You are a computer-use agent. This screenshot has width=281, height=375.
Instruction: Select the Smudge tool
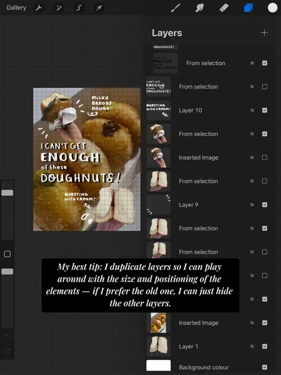(200, 8)
